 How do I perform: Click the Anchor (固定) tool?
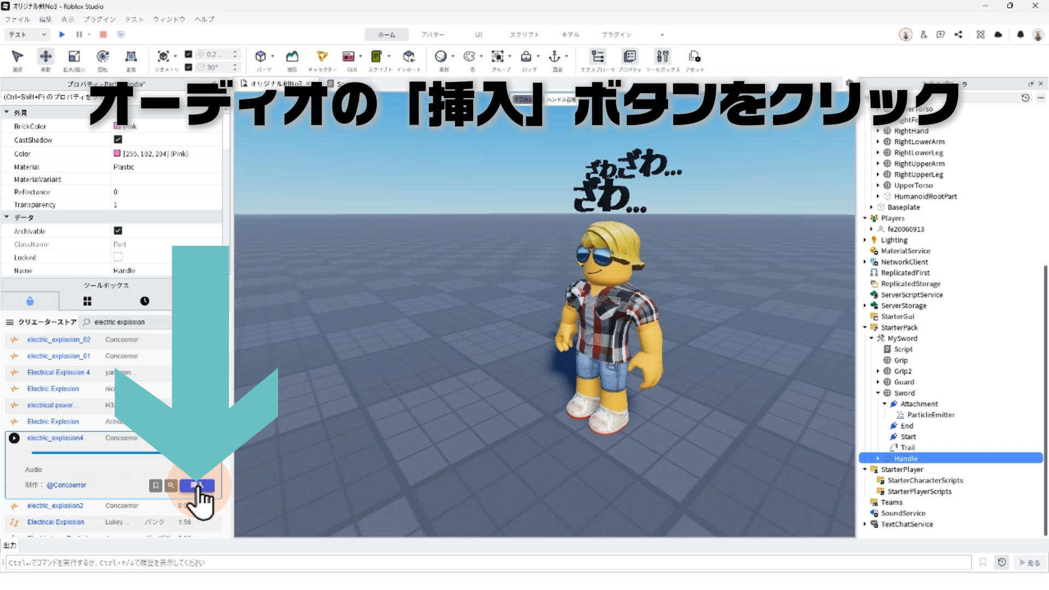coord(555,57)
